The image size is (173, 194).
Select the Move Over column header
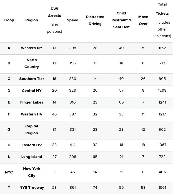[x=143, y=20]
